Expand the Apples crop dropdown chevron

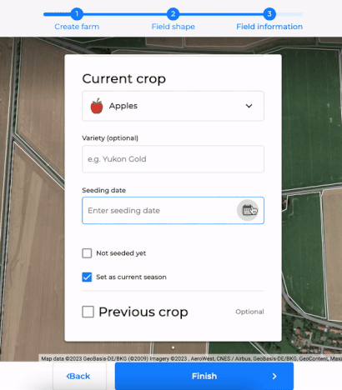249,106
